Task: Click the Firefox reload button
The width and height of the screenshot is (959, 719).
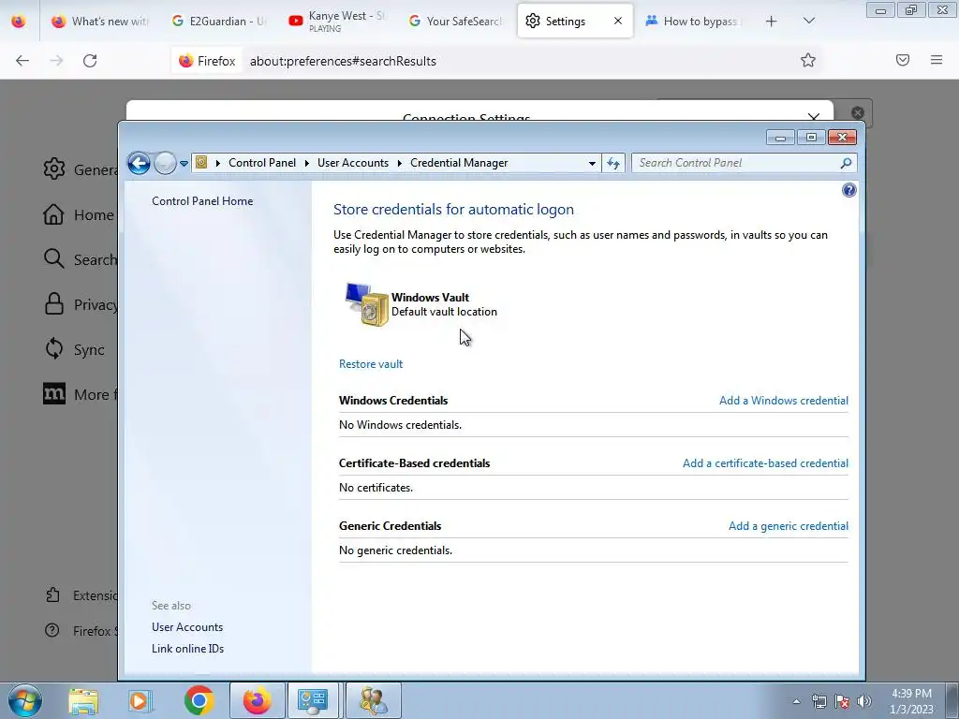Action: (90, 61)
